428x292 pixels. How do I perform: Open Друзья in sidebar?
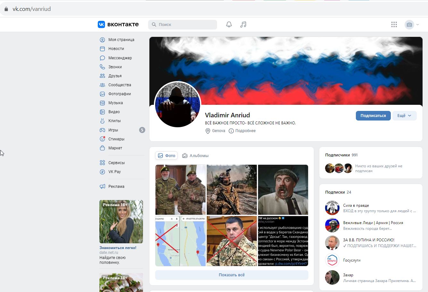(x=115, y=76)
